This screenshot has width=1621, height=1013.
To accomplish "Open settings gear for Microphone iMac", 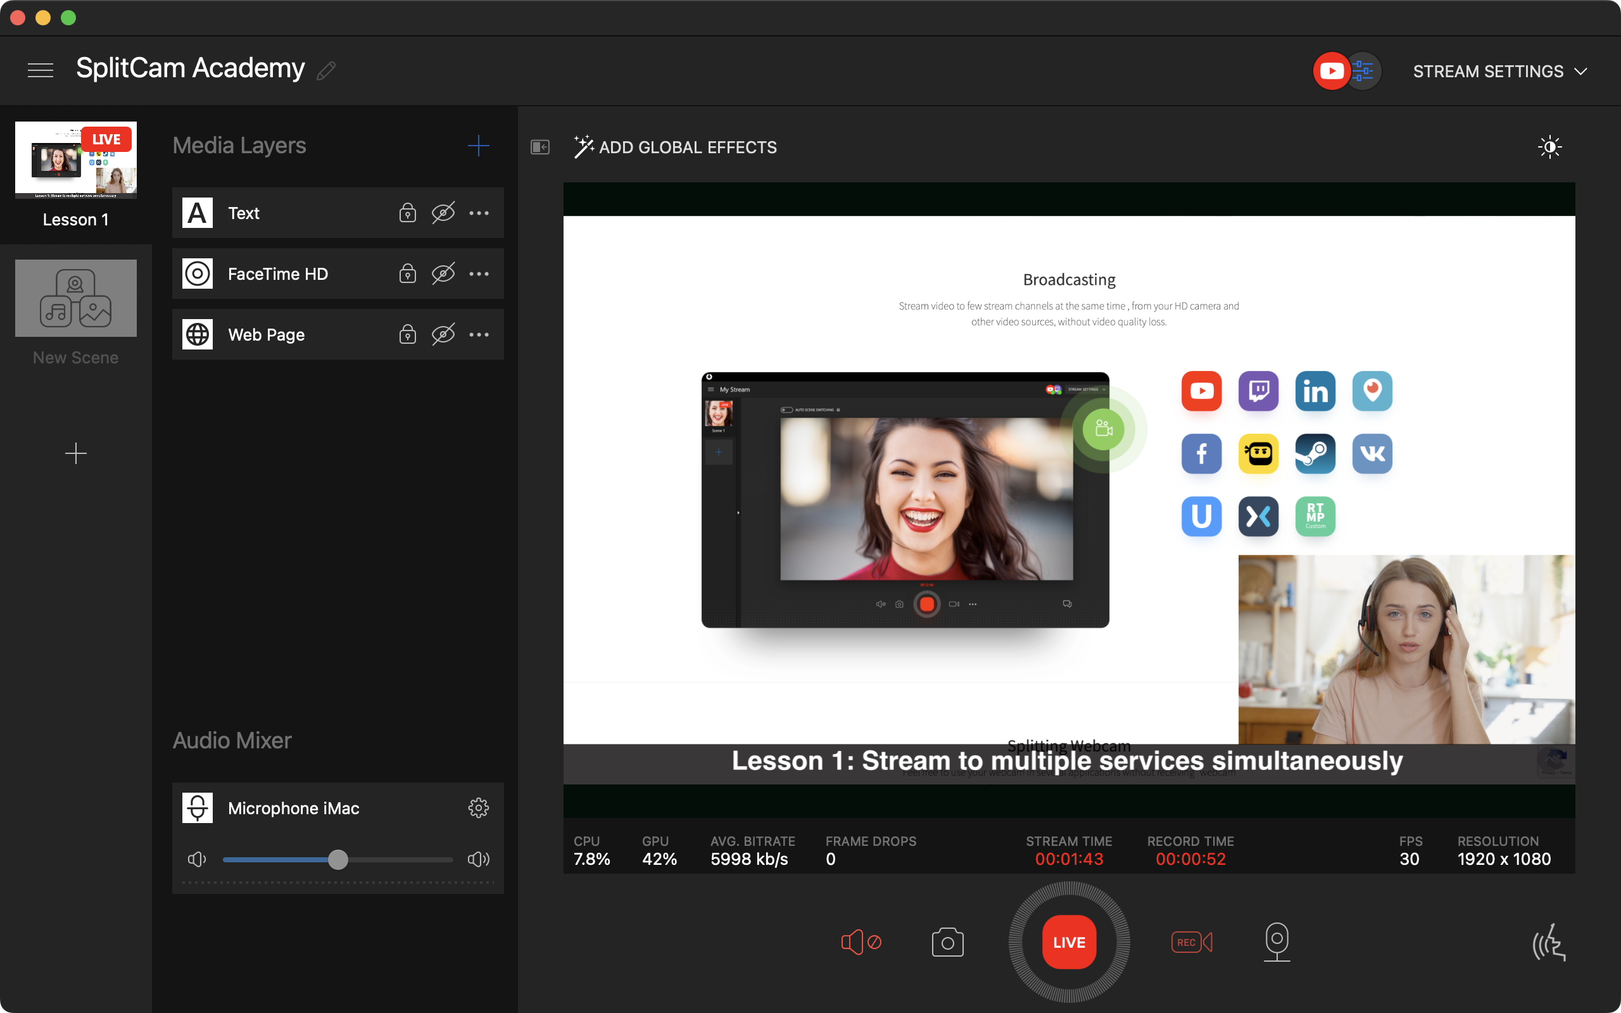I will pyautogui.click(x=479, y=807).
